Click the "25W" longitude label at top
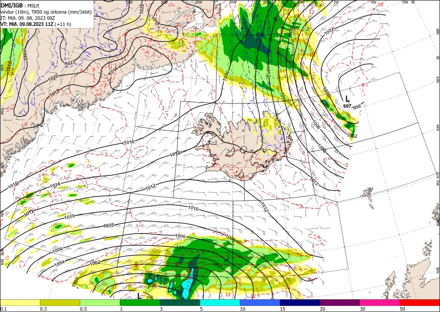 click(x=198, y=2)
